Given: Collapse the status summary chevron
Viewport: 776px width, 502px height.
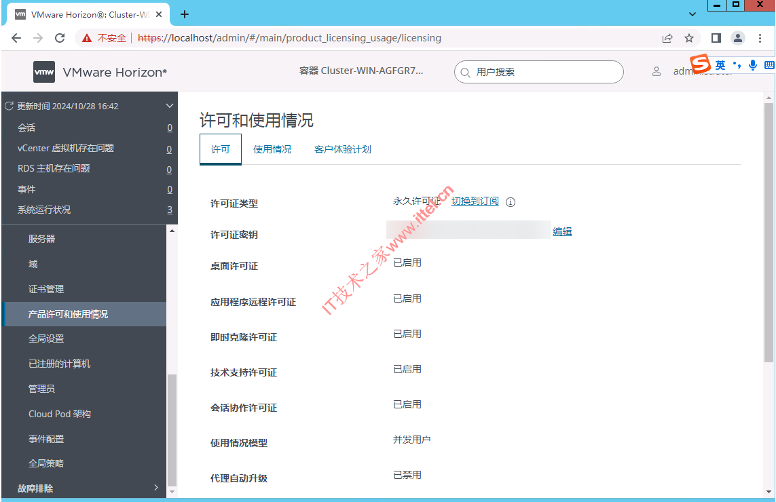Looking at the screenshot, I should pos(169,106).
